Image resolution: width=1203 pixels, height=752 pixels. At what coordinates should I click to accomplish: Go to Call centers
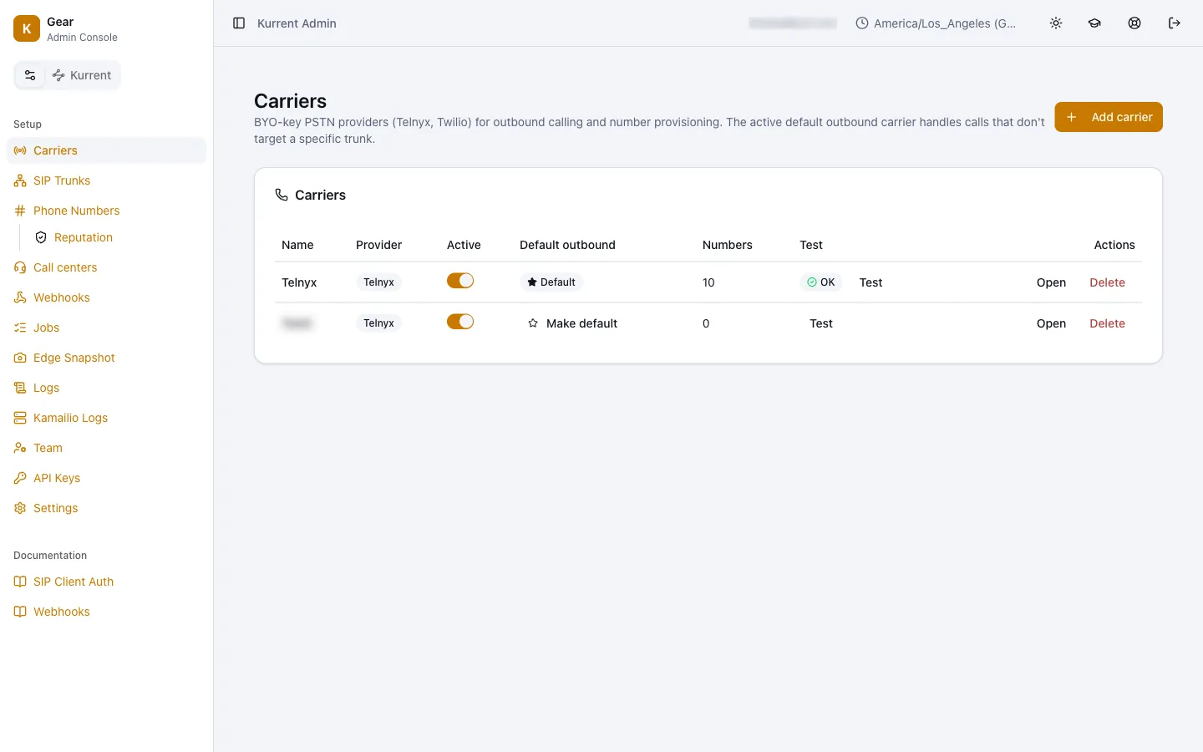(106, 267)
